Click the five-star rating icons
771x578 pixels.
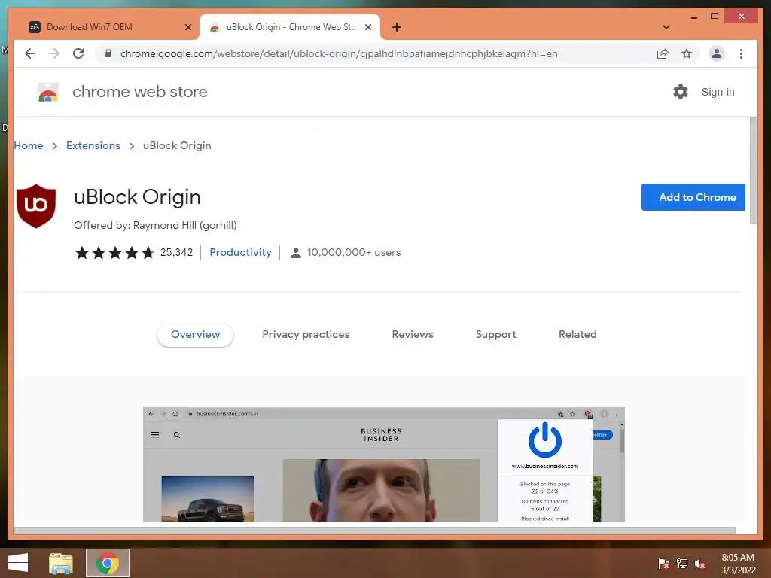click(114, 253)
